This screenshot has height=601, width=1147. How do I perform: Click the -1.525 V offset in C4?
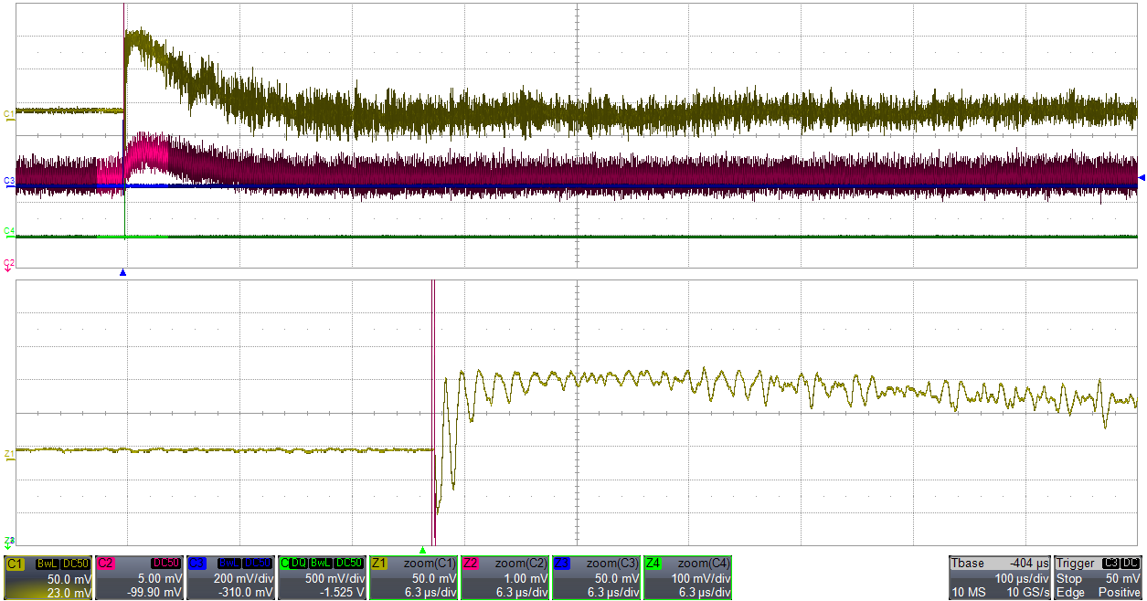(x=341, y=593)
